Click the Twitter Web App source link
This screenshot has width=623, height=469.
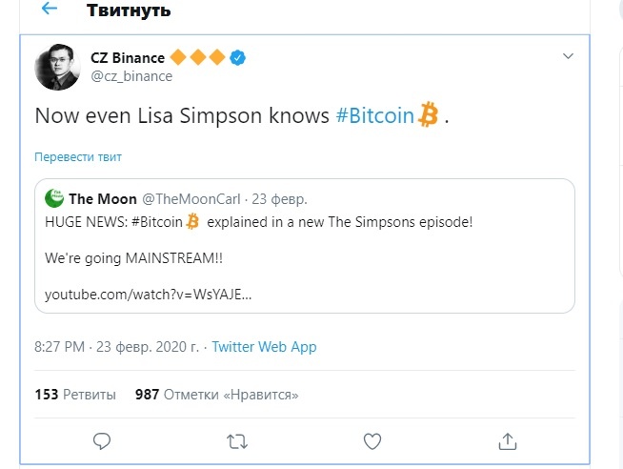264,347
